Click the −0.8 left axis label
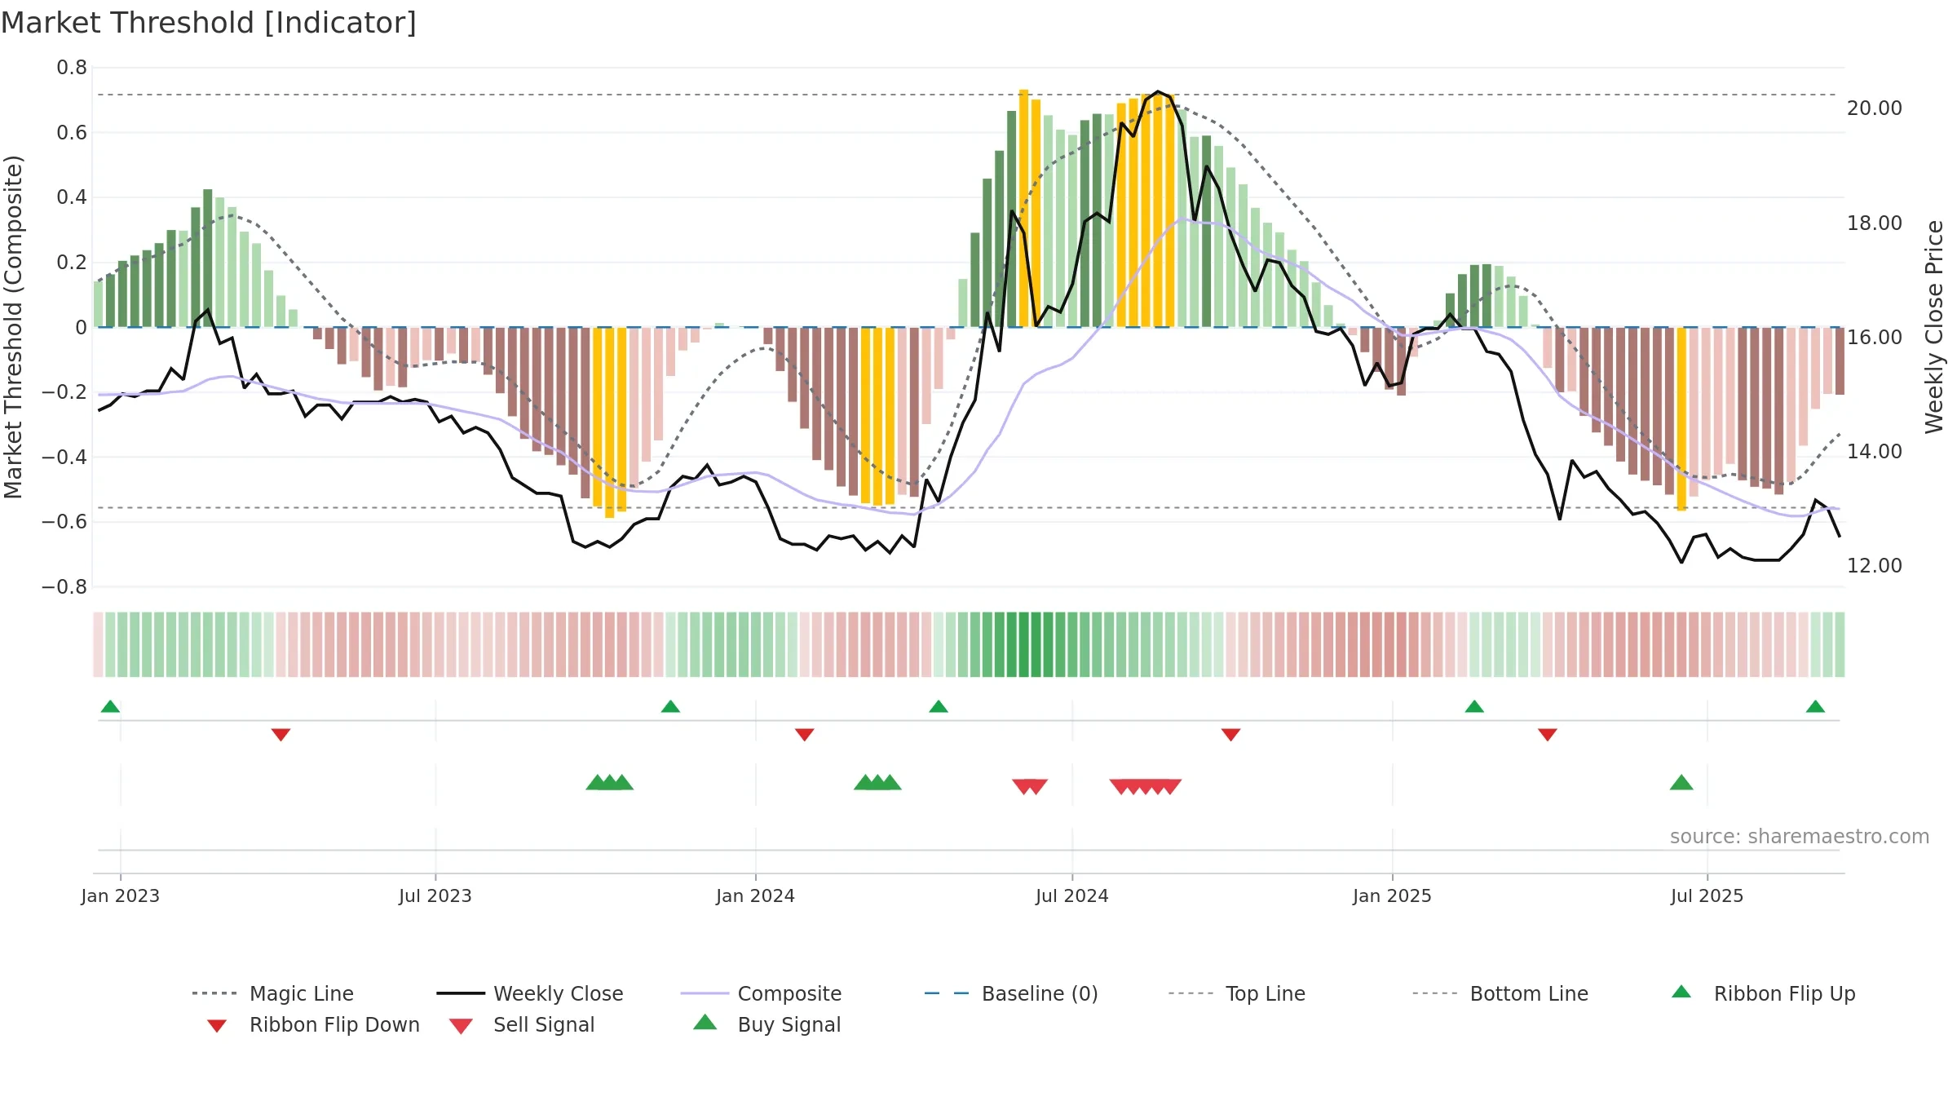1957x1101 pixels. [64, 587]
